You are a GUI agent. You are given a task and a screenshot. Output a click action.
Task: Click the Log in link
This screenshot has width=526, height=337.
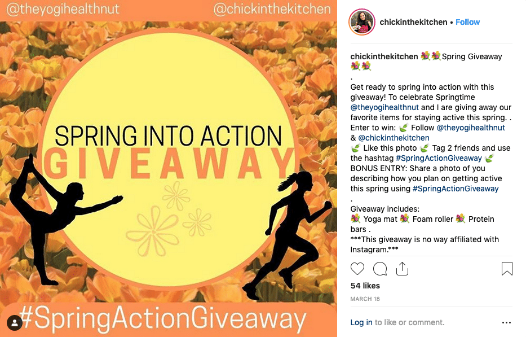[361, 322]
